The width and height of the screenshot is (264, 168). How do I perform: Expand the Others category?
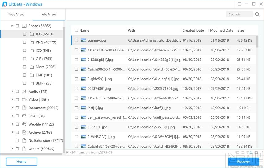click(x=12, y=148)
